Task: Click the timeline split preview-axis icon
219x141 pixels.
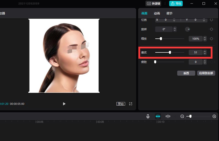Action: click(168, 116)
